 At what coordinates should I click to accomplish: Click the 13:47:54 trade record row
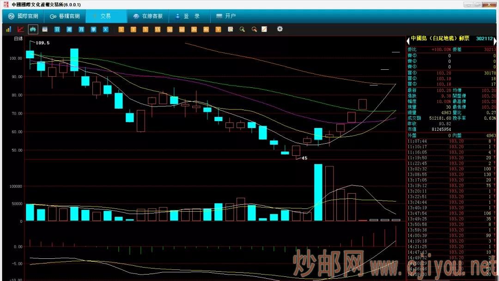451,214
